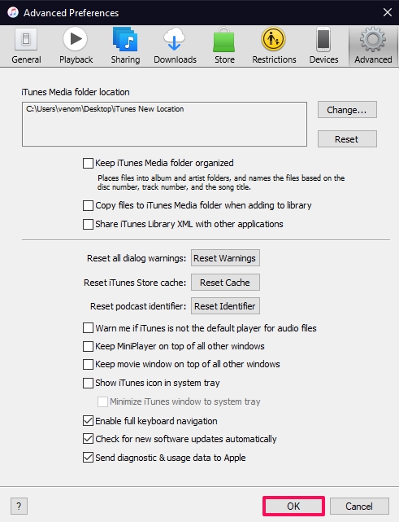Enable Show iTunes icon in system tray
Viewport: 399px width, 522px height.
tap(88, 383)
